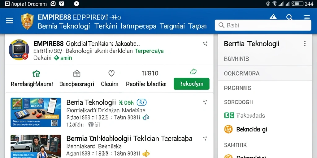Open the first Bernia Teknologii post thumbnail
Image resolution: width=317 pixels, height=158 pixels.
(x=36, y=112)
